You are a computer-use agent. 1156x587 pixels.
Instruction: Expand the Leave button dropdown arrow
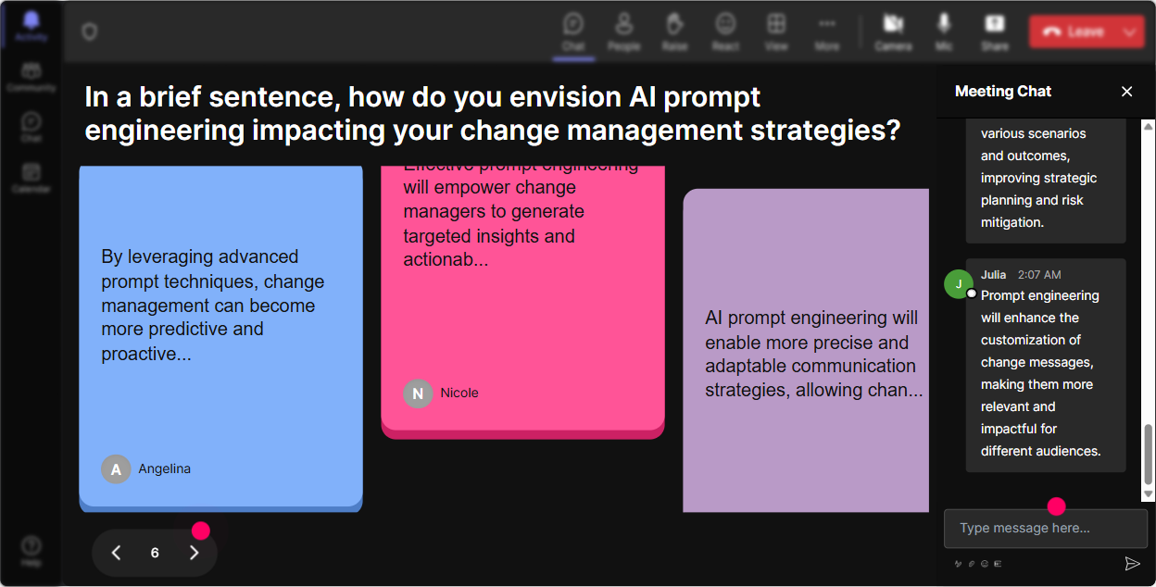coord(1130,31)
